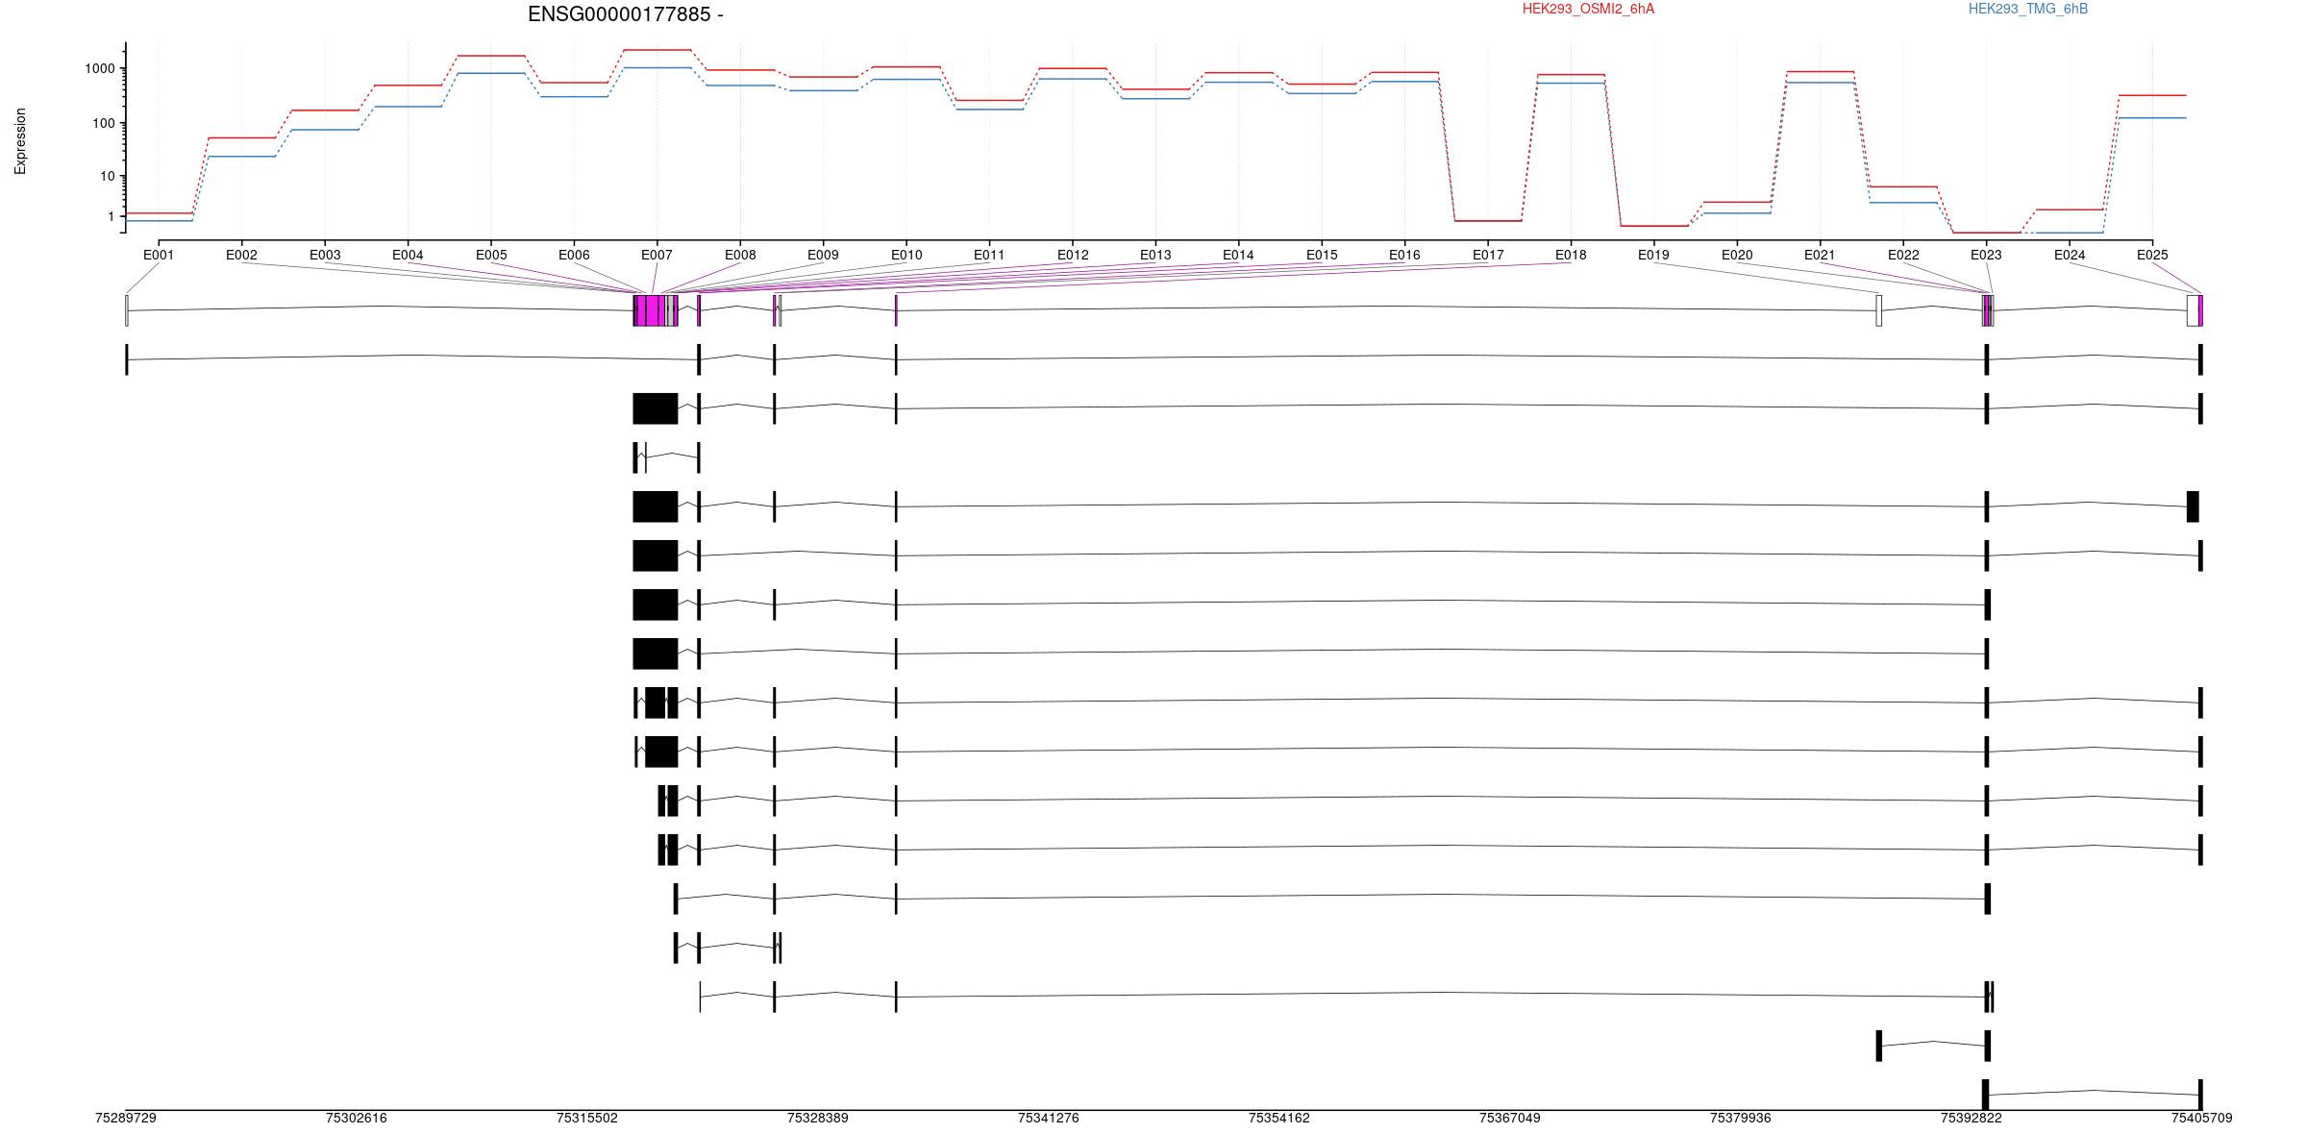Click the E004 exon label
Screen dimensions: 2307x1134
tap(408, 256)
